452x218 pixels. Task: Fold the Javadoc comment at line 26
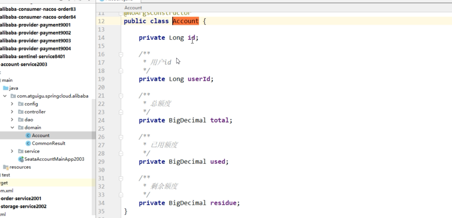tap(121, 137)
